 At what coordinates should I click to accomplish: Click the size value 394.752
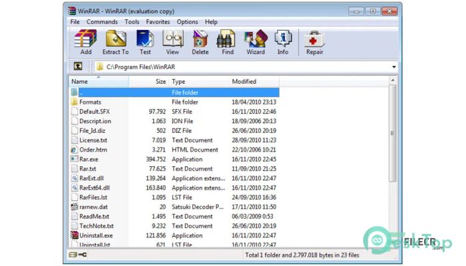[x=156, y=159]
